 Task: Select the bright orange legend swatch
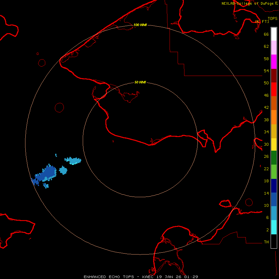(274, 117)
